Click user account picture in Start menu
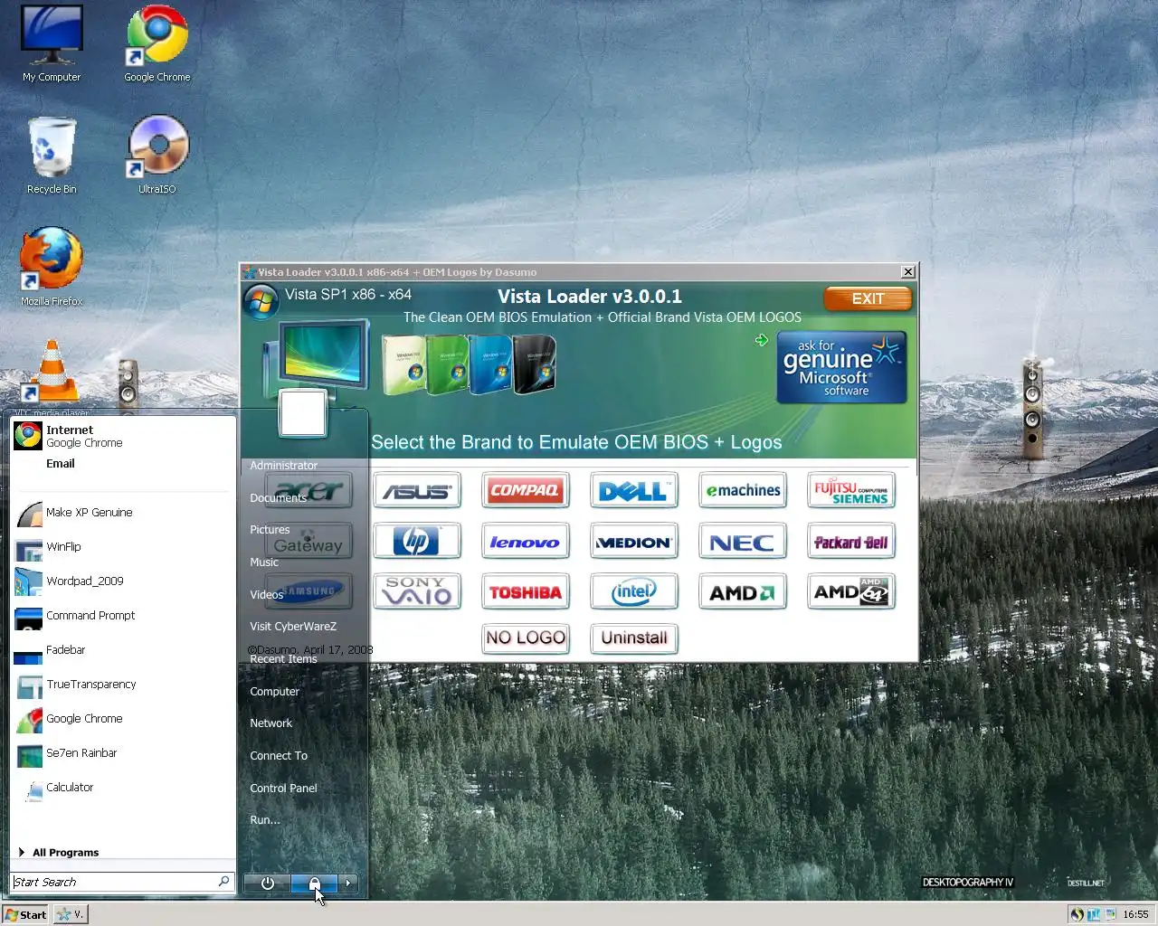Viewport: 1158px width, 926px height. pyautogui.click(x=302, y=413)
